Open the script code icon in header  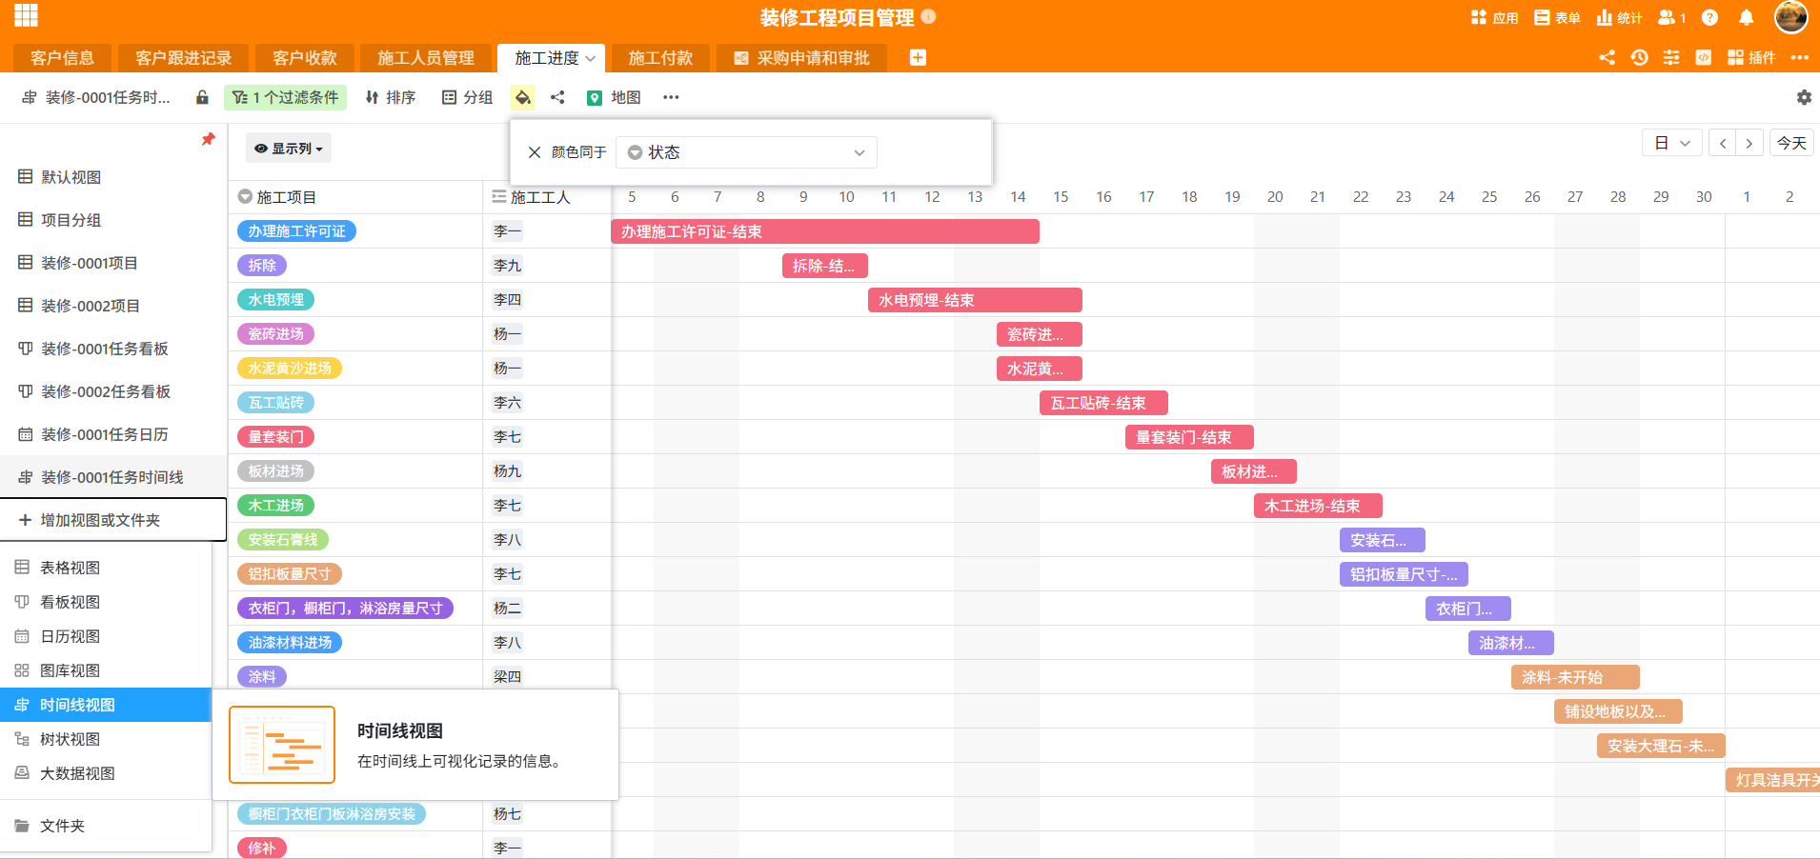[1703, 57]
